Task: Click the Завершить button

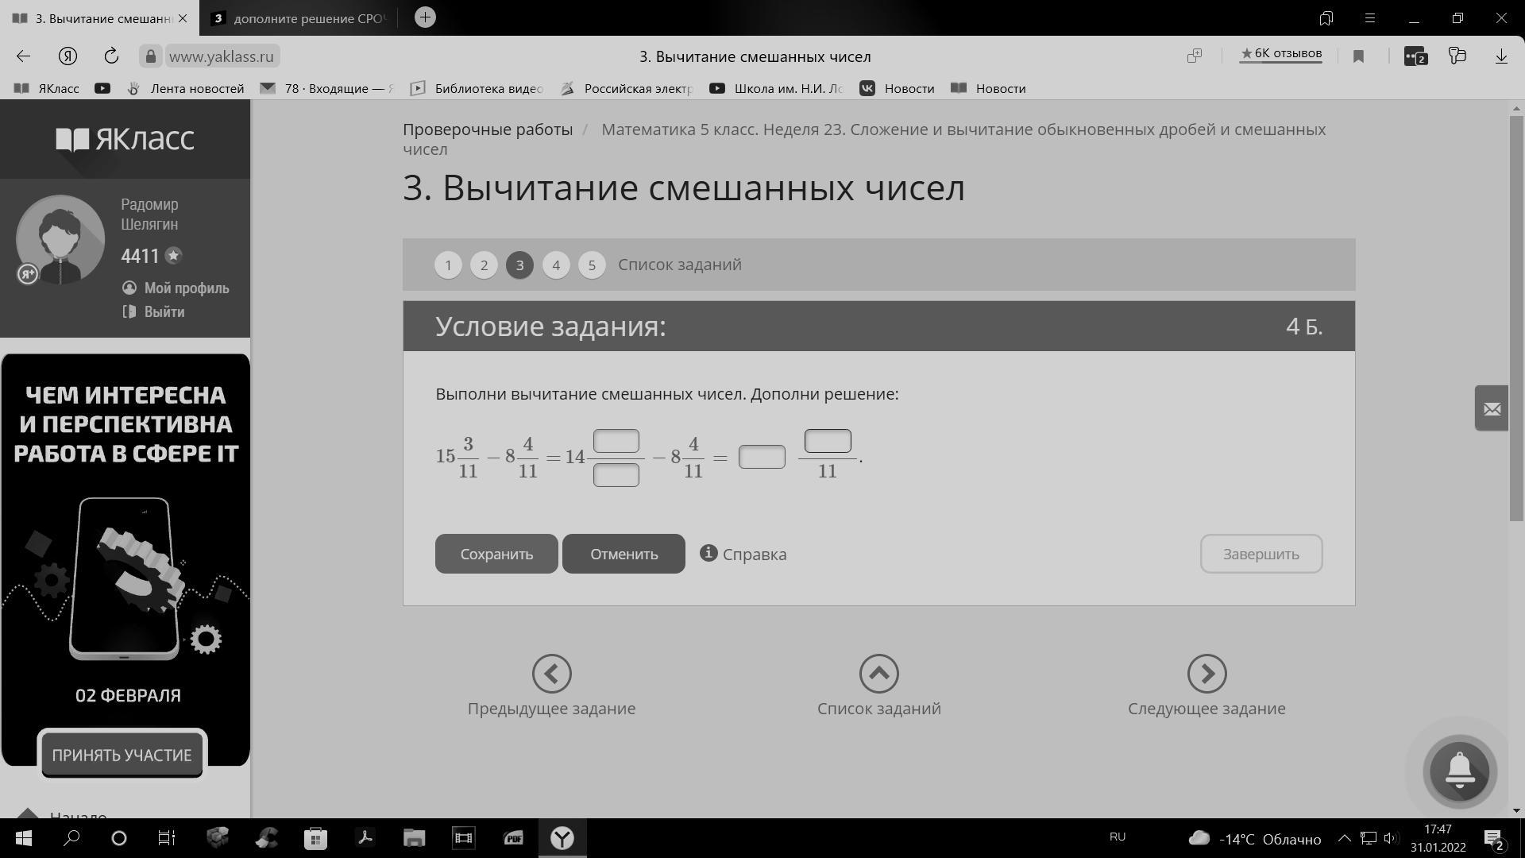Action: pyautogui.click(x=1261, y=554)
